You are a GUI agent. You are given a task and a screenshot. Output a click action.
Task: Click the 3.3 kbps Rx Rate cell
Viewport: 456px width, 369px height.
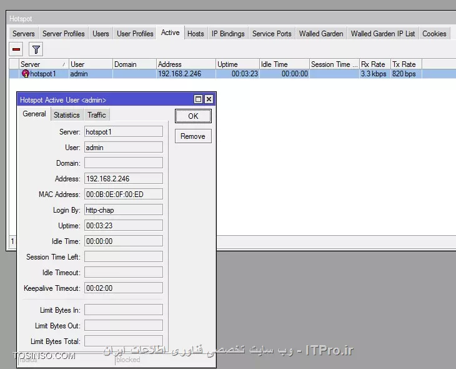point(375,74)
